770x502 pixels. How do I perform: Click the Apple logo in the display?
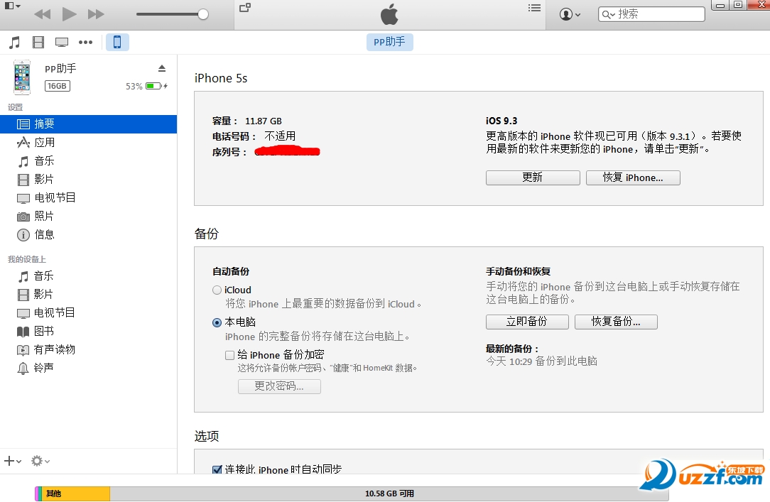[x=389, y=13]
